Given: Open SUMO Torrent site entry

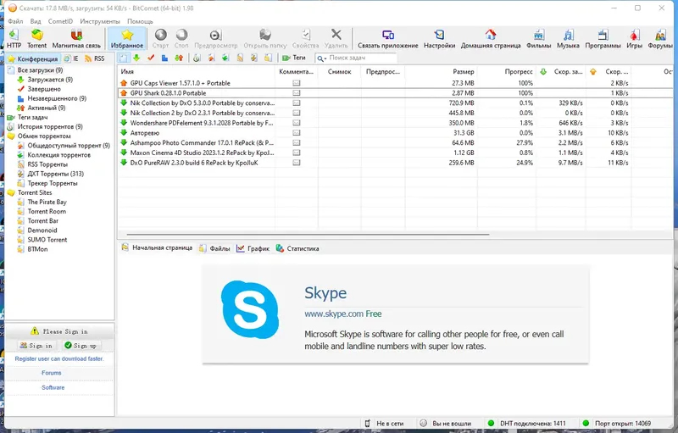Looking at the screenshot, I should [47, 240].
